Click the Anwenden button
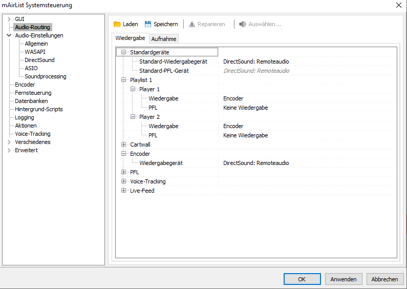 (344, 279)
